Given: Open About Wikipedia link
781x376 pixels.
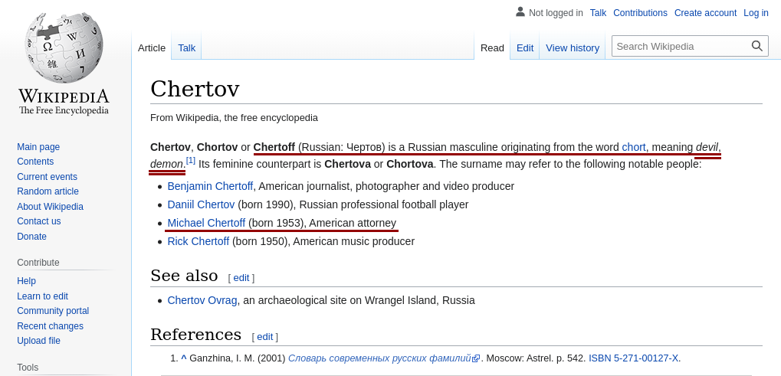Looking at the screenshot, I should (51, 207).
